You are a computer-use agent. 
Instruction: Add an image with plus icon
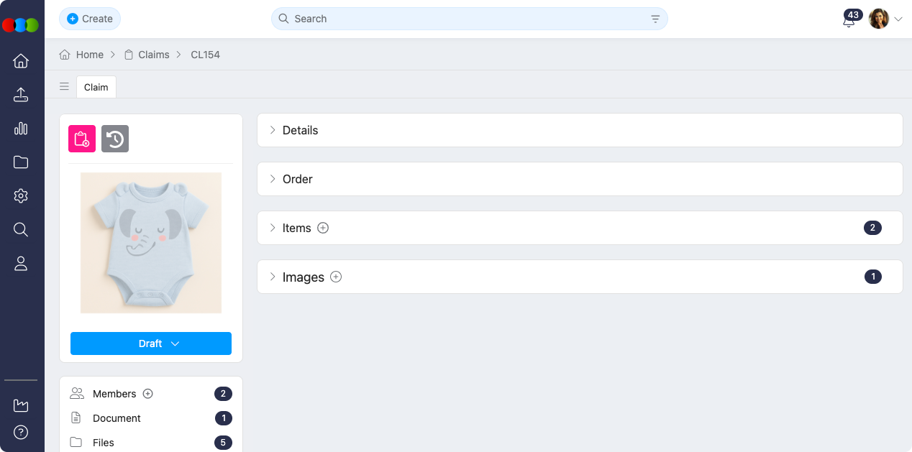pos(336,277)
